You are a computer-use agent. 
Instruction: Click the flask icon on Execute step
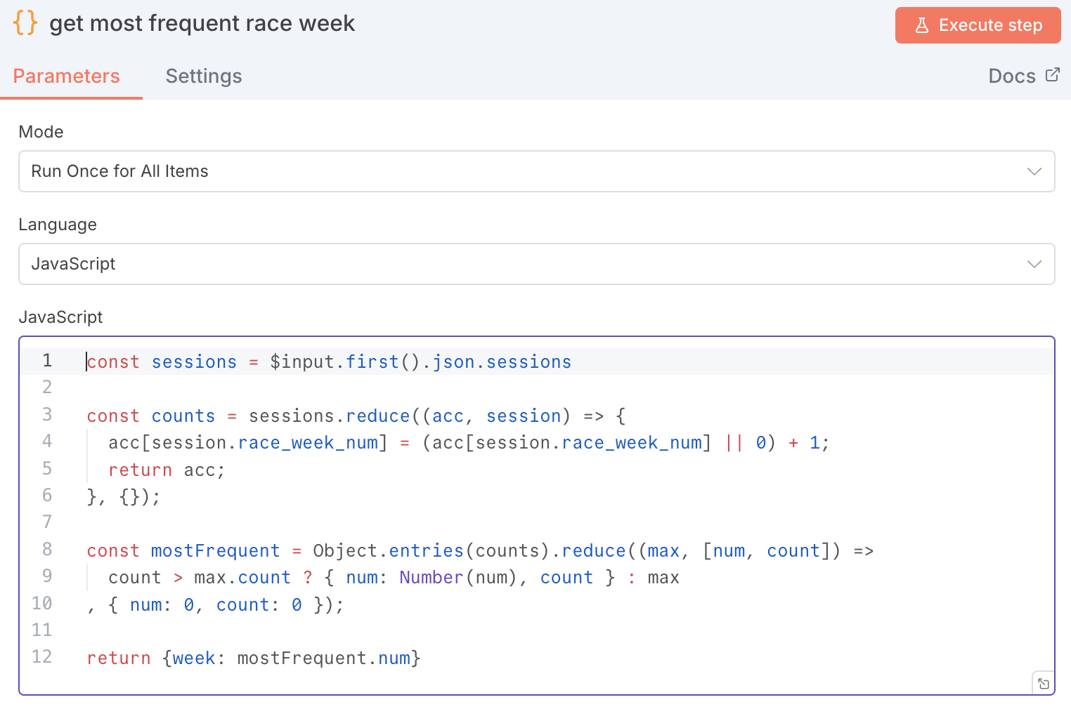922,26
